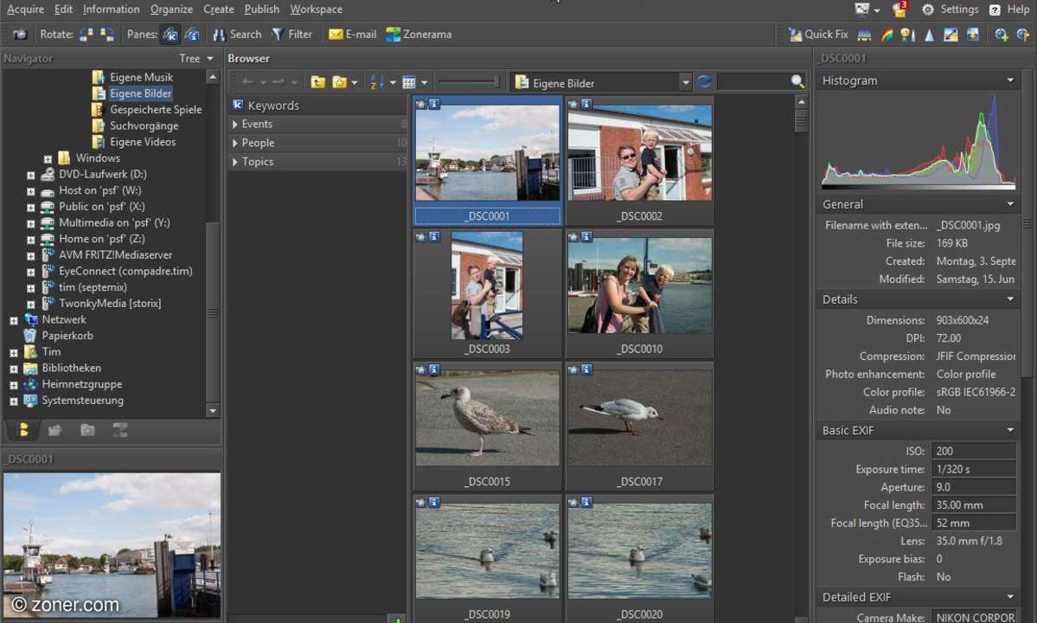
Task: Rotate the image left
Action: 86,35
